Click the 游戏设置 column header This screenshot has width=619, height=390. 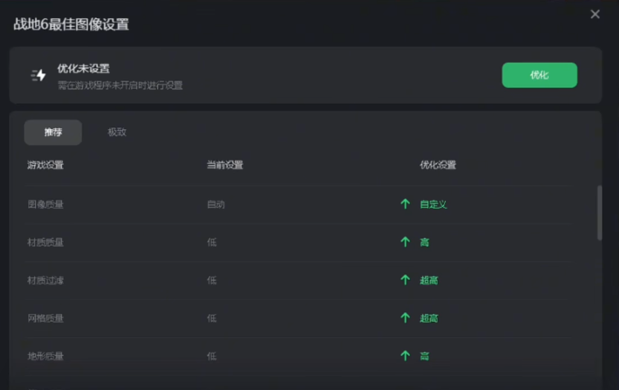click(45, 165)
